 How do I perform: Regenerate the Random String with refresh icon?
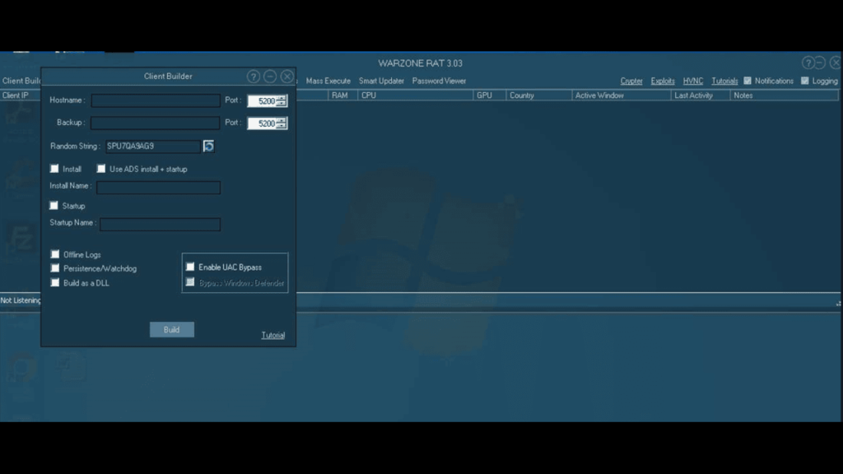(208, 146)
